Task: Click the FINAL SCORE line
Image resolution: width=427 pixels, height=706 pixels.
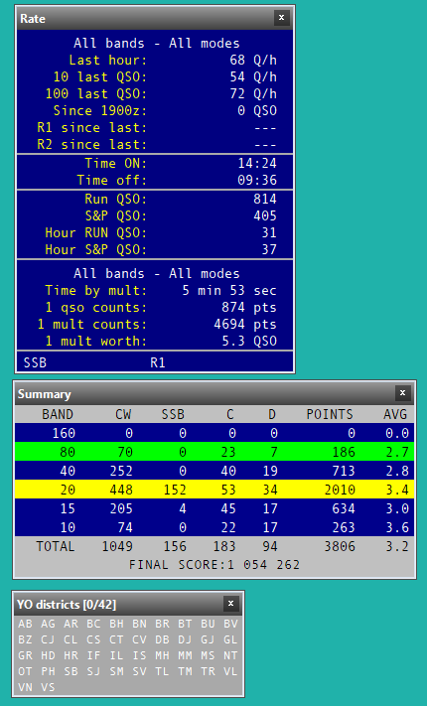Action: tap(214, 564)
